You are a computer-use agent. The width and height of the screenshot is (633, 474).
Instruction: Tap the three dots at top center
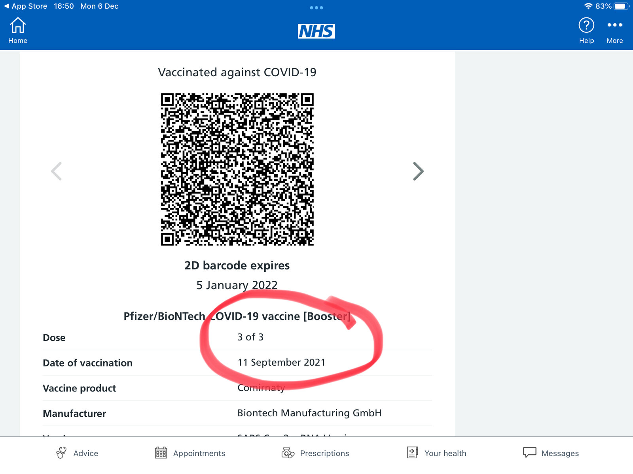316,8
